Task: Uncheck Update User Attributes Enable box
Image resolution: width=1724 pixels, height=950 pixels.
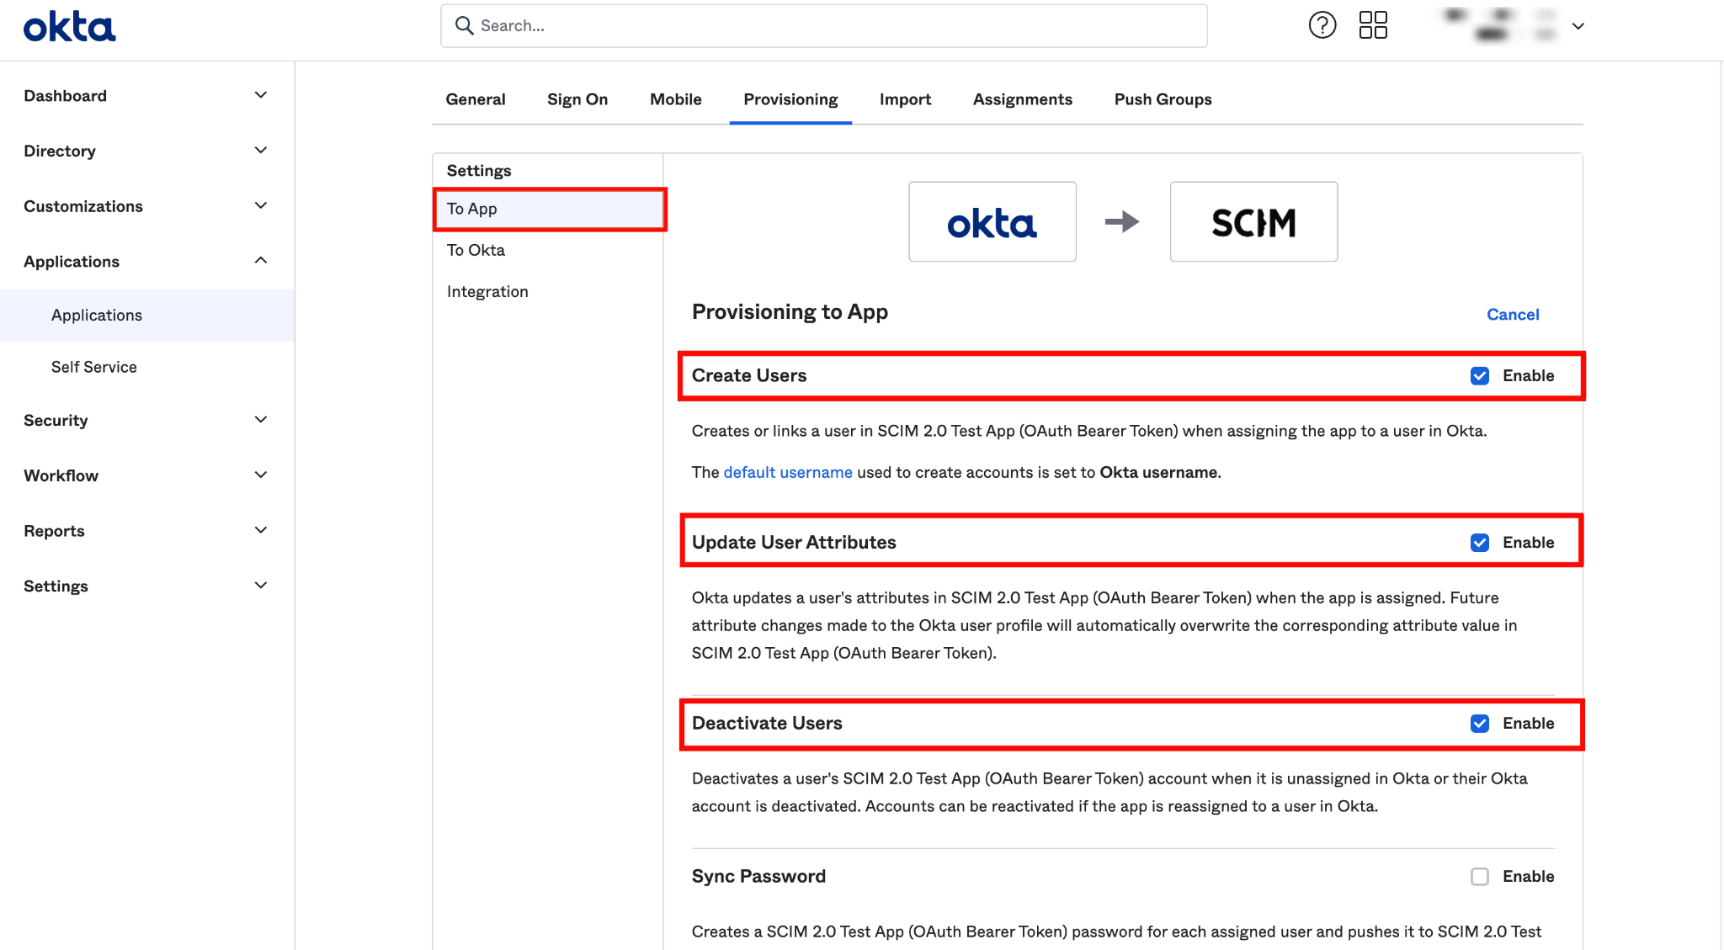Action: [x=1480, y=543]
